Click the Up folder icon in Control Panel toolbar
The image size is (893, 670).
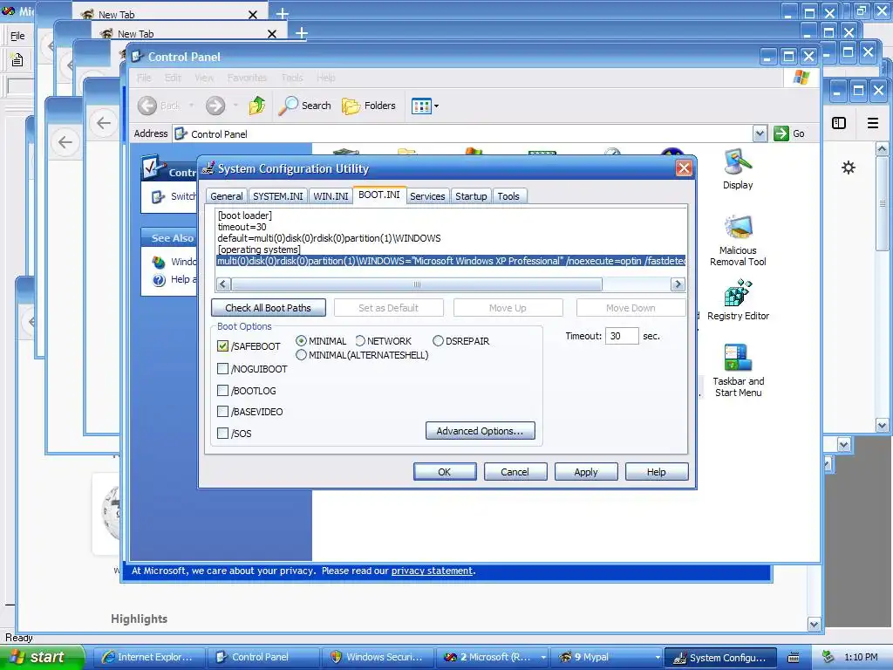click(257, 106)
